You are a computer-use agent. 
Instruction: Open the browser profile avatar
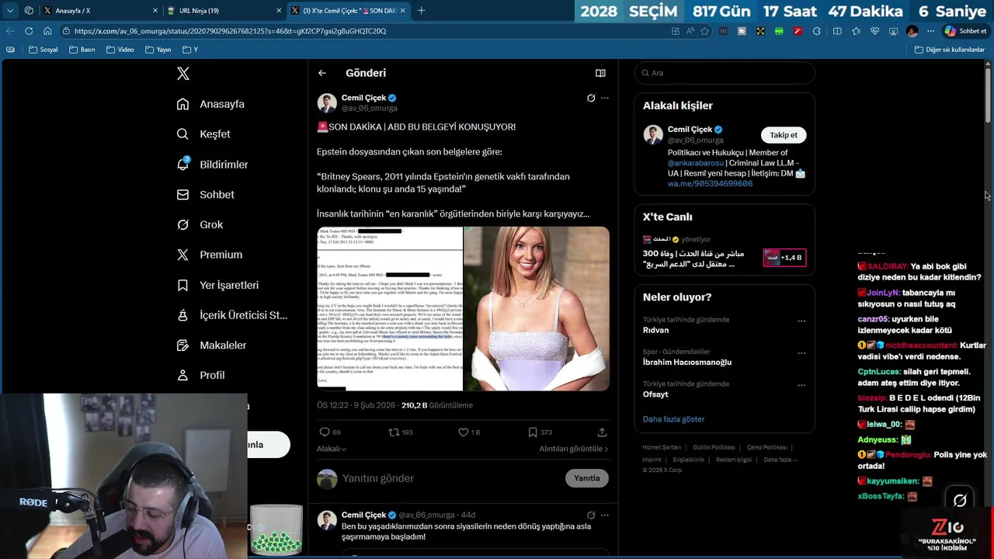pos(912,31)
